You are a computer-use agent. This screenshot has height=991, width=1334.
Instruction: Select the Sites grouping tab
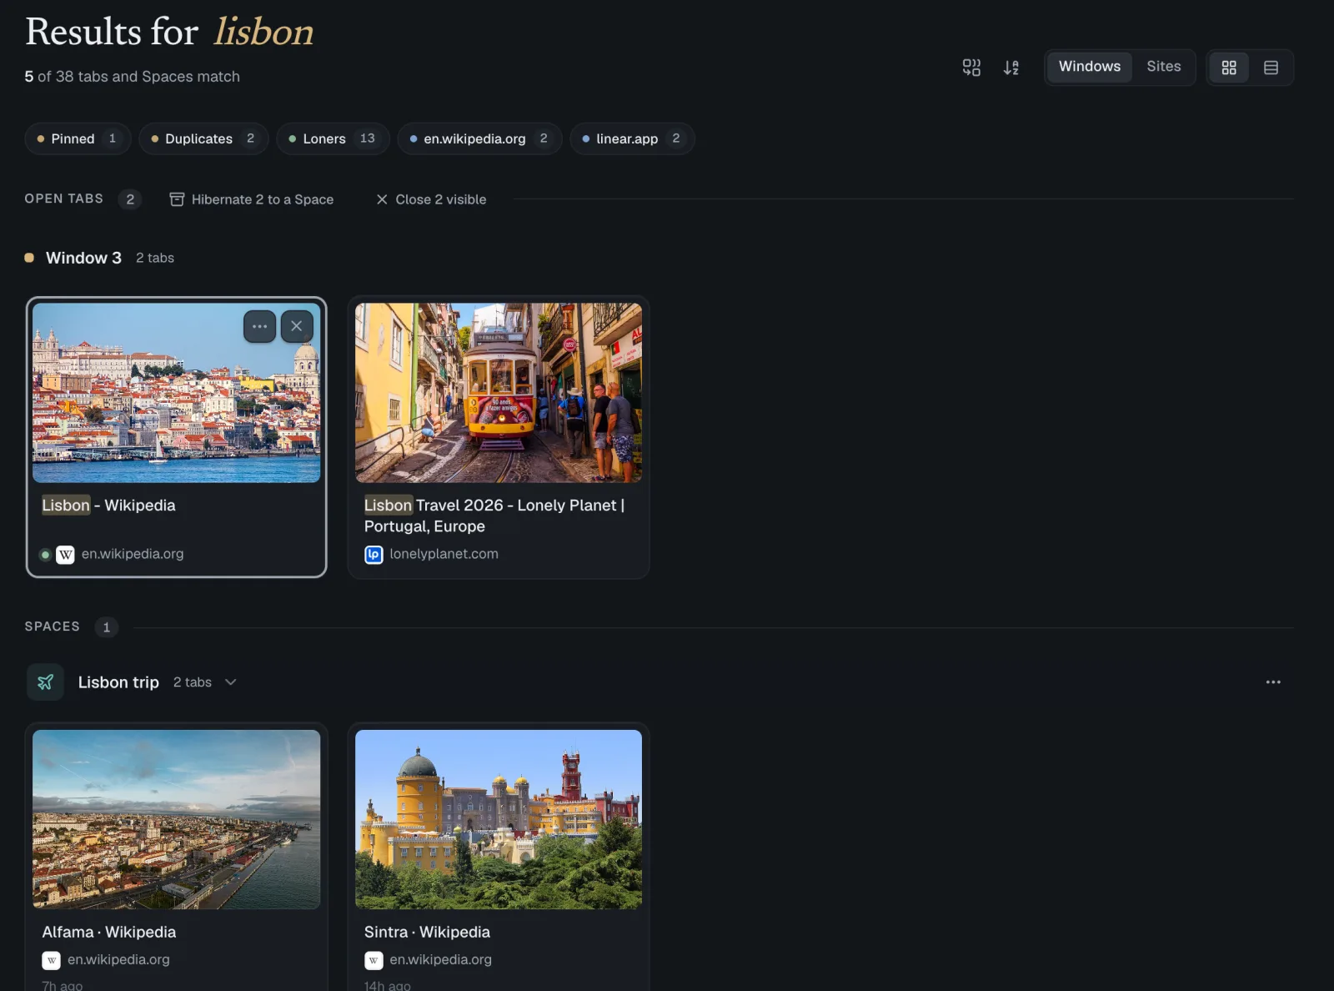click(x=1163, y=67)
